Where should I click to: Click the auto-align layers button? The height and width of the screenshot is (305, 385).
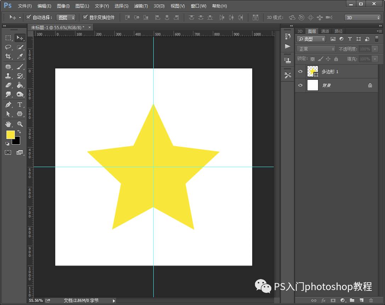coord(256,17)
